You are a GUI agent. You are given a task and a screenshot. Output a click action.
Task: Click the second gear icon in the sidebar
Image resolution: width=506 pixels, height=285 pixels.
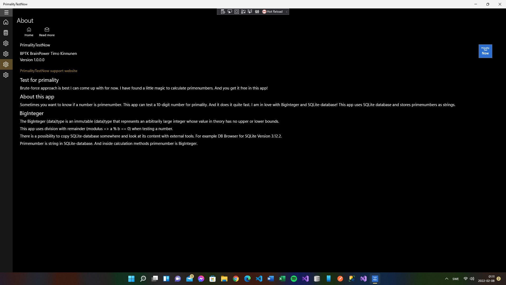point(6,54)
